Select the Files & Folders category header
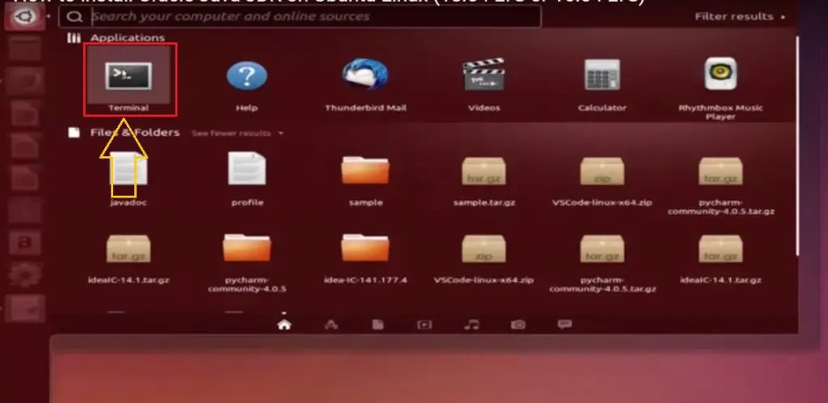The width and height of the screenshot is (828, 403). pos(124,133)
